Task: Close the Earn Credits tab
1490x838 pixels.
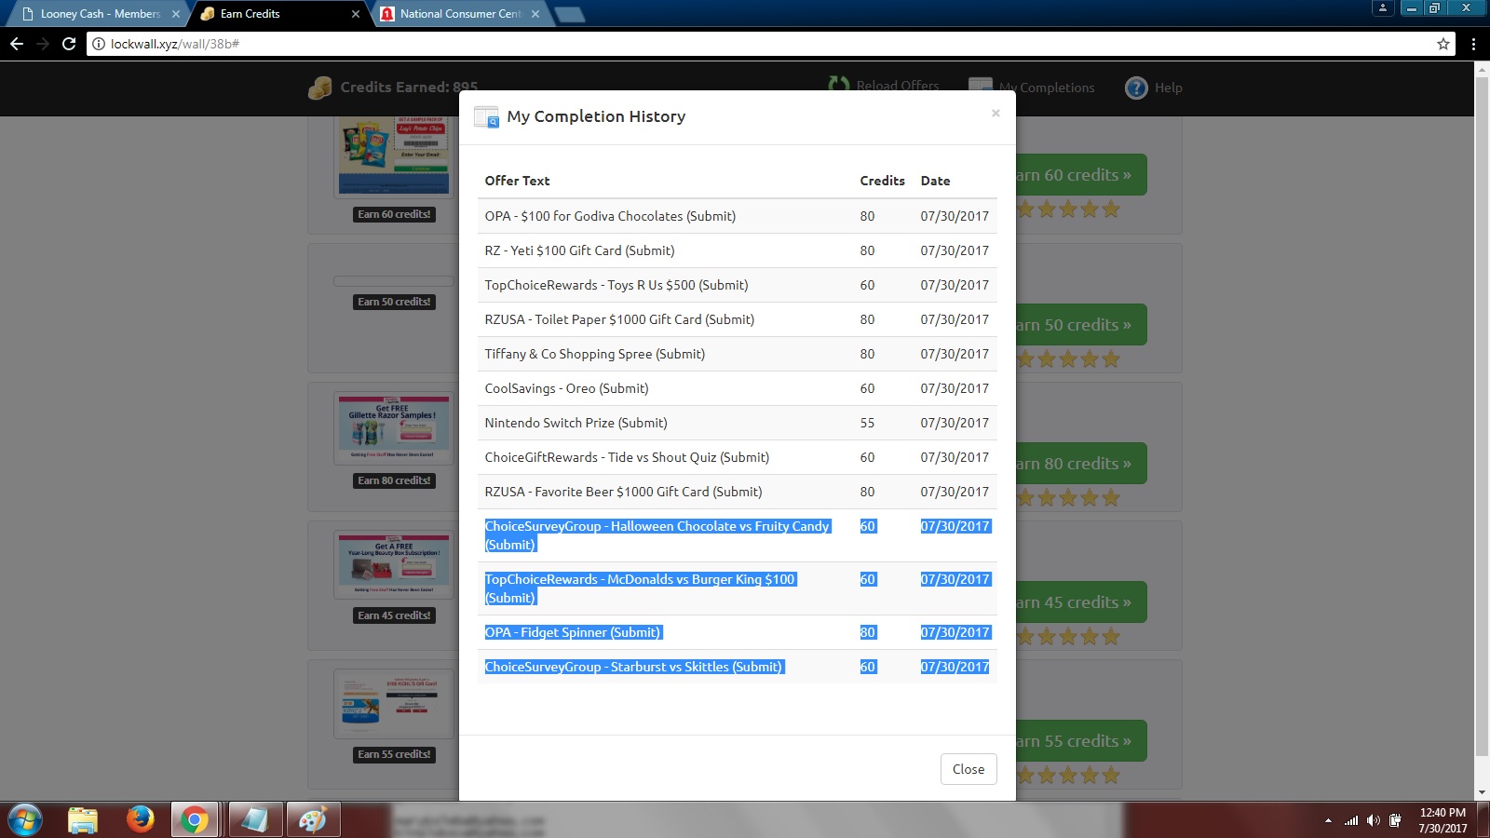Action: click(355, 14)
